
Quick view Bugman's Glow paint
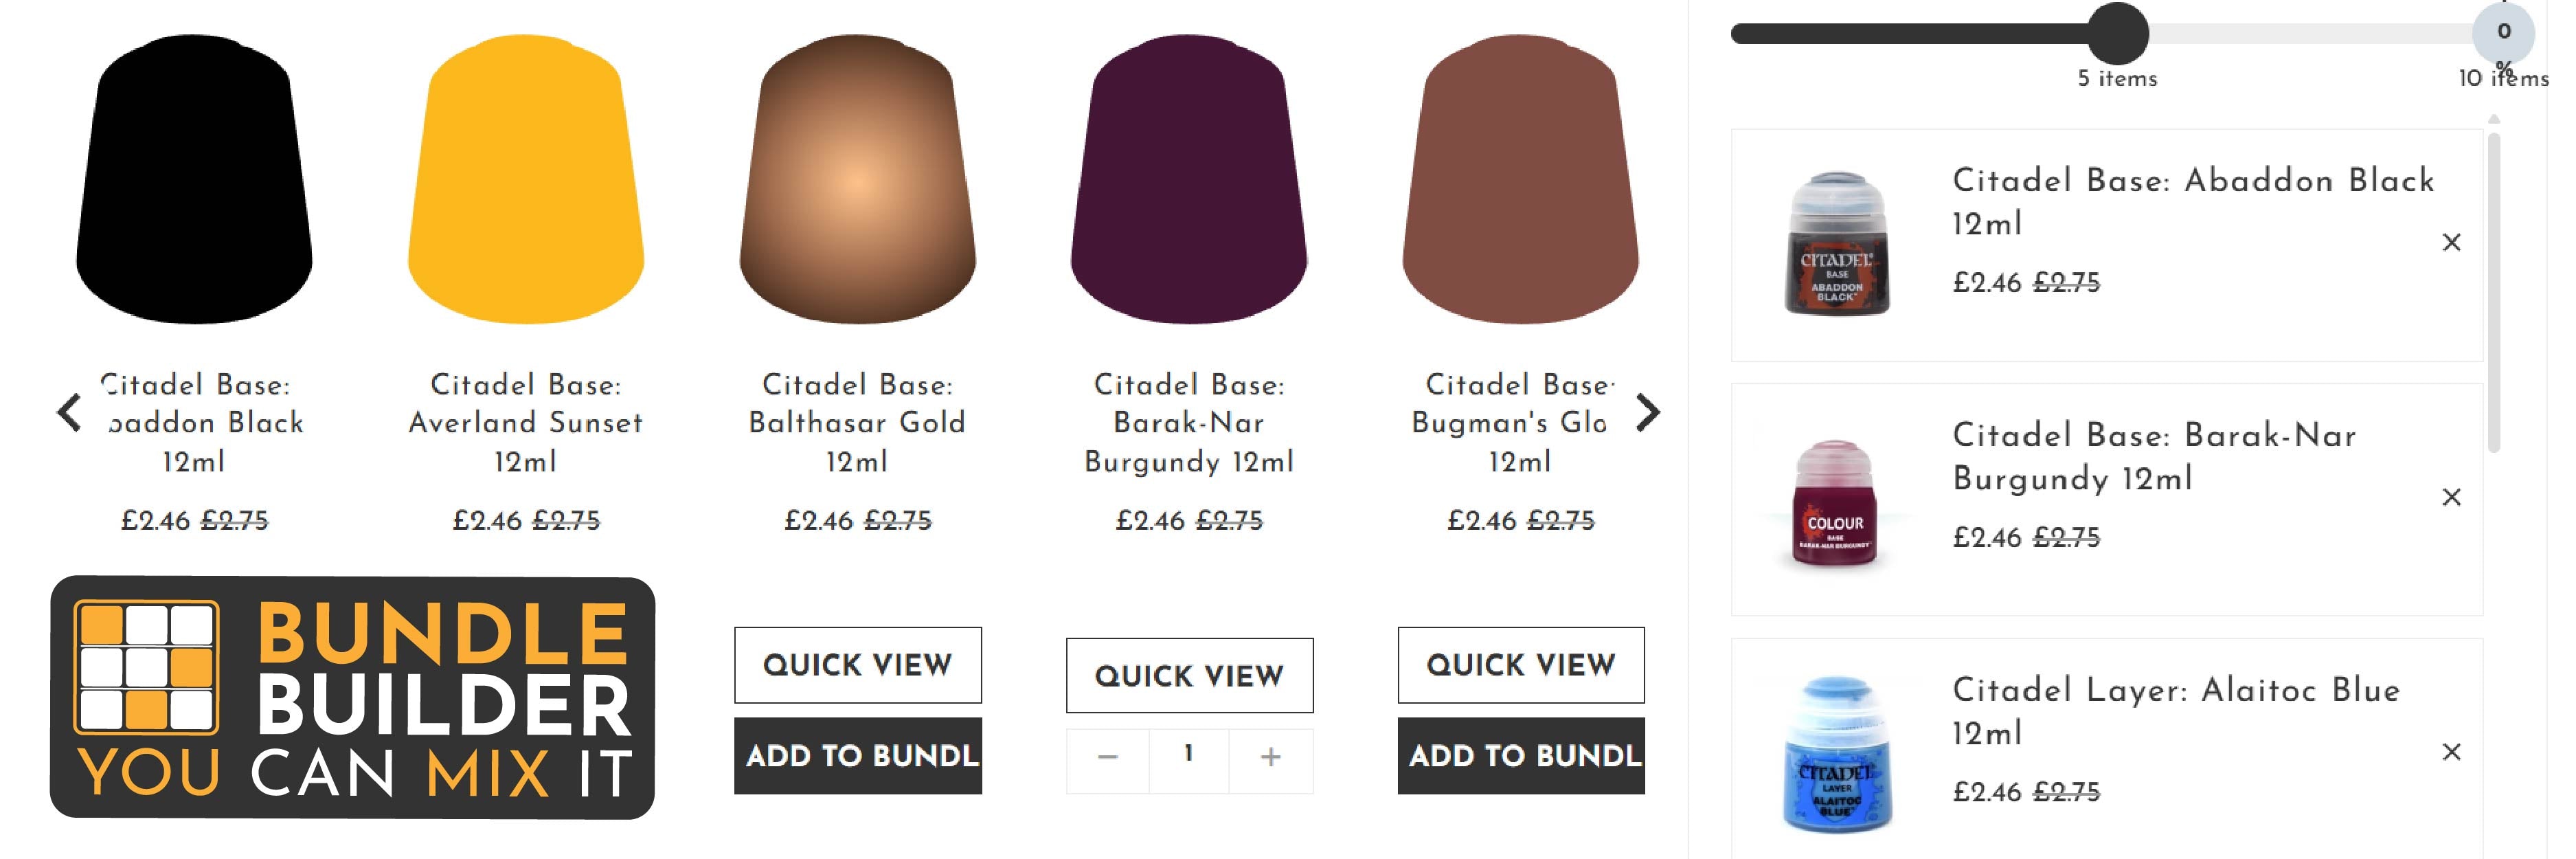1520,665
